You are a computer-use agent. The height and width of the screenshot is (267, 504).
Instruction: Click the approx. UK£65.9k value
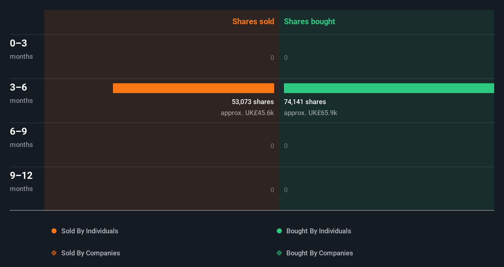point(310,113)
